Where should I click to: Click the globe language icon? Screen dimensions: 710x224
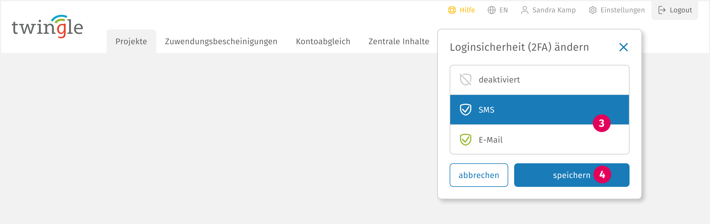tap(492, 10)
